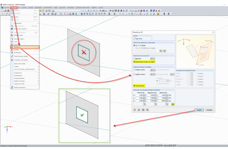Click the table view toolbar icon
Viewport: 228px width, 150px height.
click(49, 10)
